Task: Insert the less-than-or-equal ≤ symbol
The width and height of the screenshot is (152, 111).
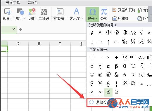Action: coord(92,92)
